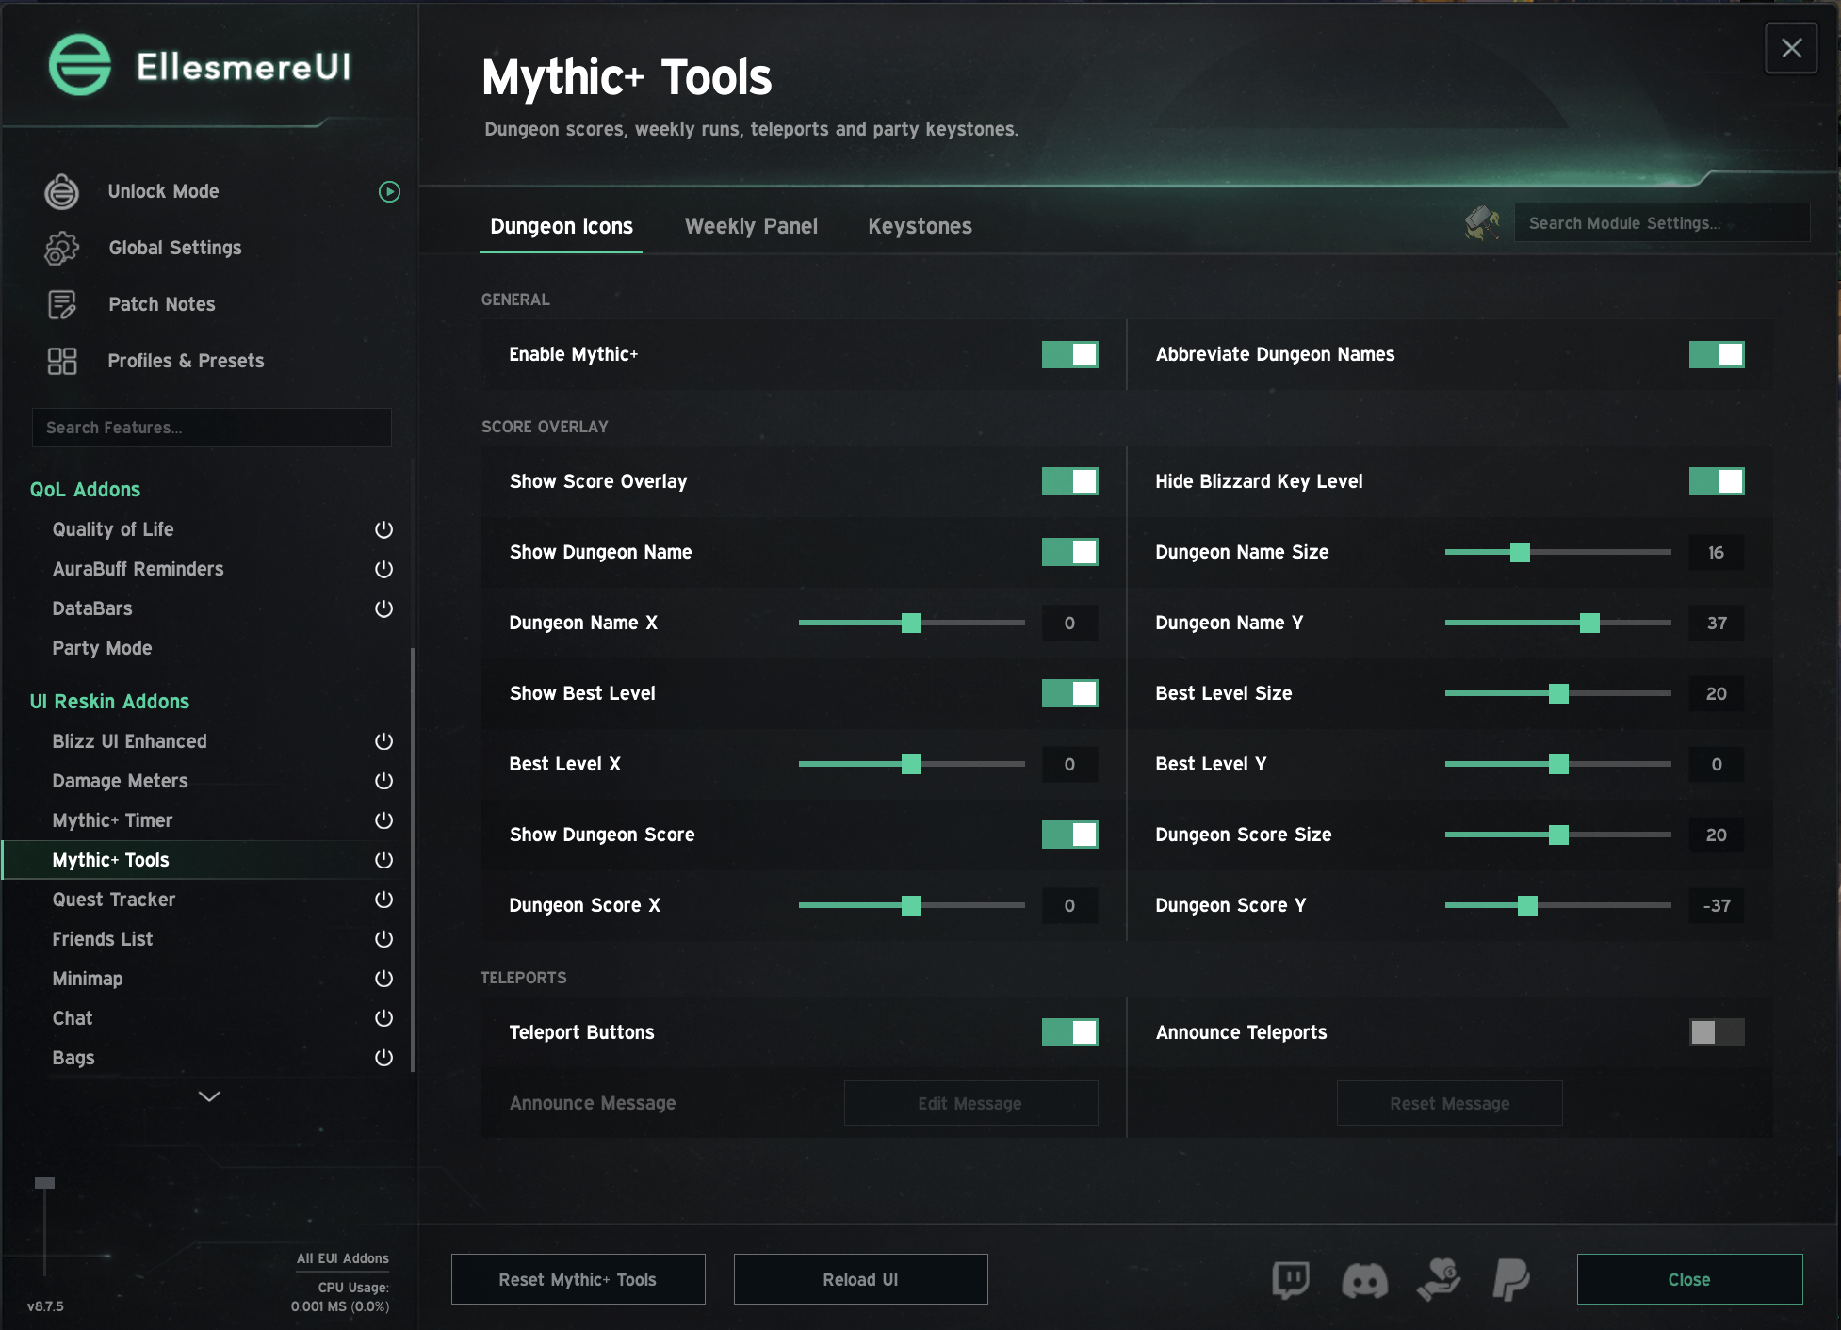Toggle power icon for Blizz UI Enhanced
Viewport: 1841px width, 1330px height.
click(383, 741)
